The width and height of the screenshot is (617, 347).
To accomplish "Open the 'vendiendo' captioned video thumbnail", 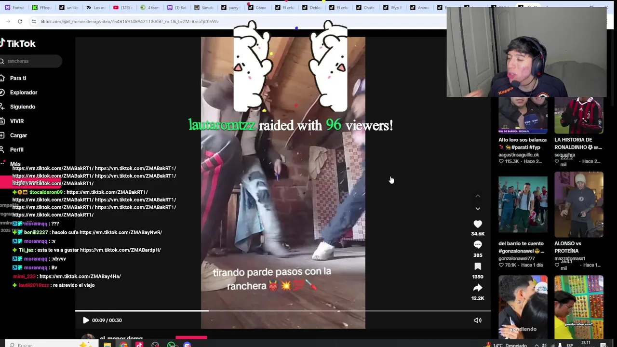I will (x=523, y=307).
